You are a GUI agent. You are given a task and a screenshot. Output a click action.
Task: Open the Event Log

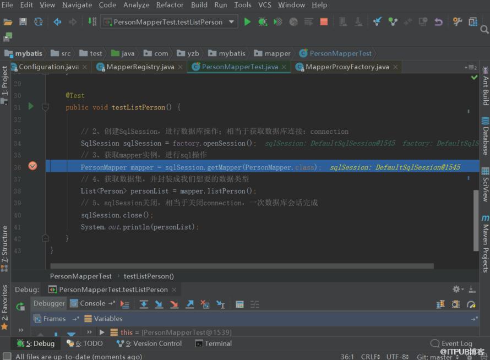(451, 343)
